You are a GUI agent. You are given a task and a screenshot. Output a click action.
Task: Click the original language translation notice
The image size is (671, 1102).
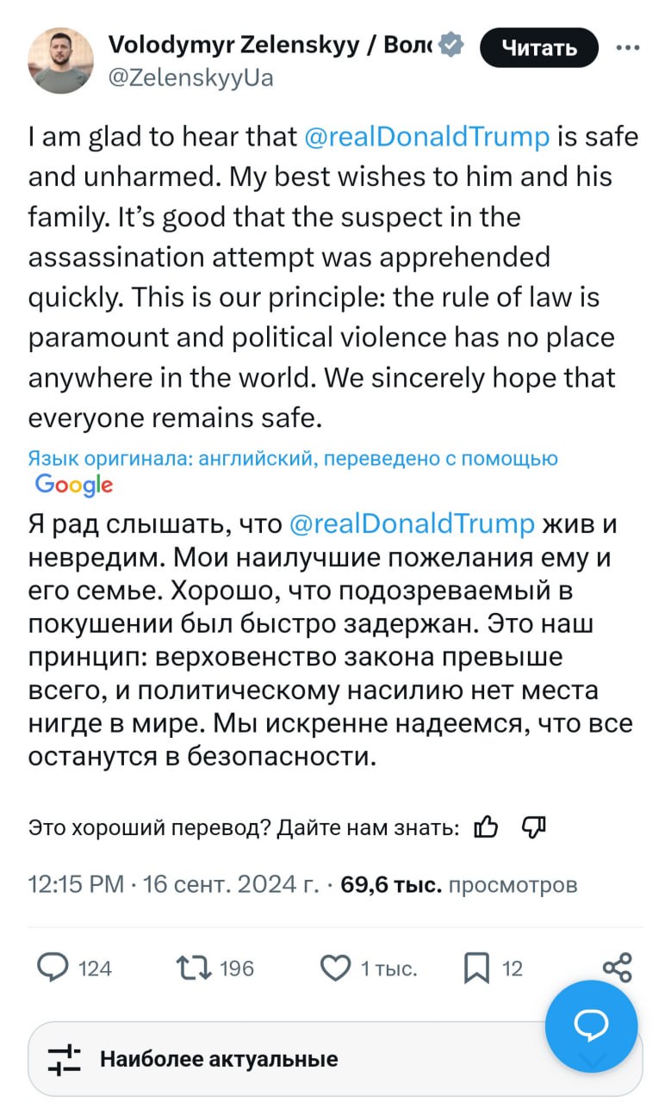pos(293,459)
